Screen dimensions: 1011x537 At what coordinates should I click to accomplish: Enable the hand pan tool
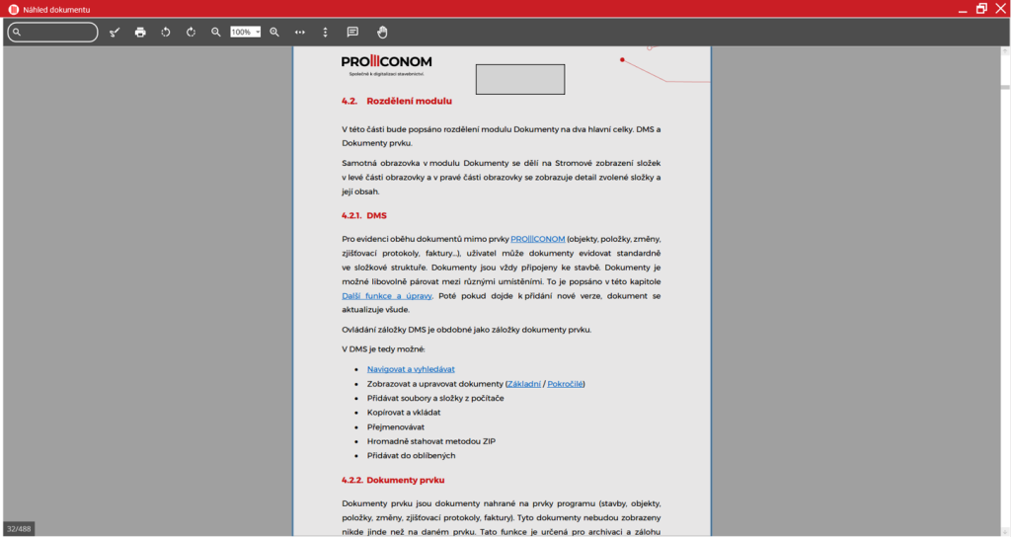(382, 32)
